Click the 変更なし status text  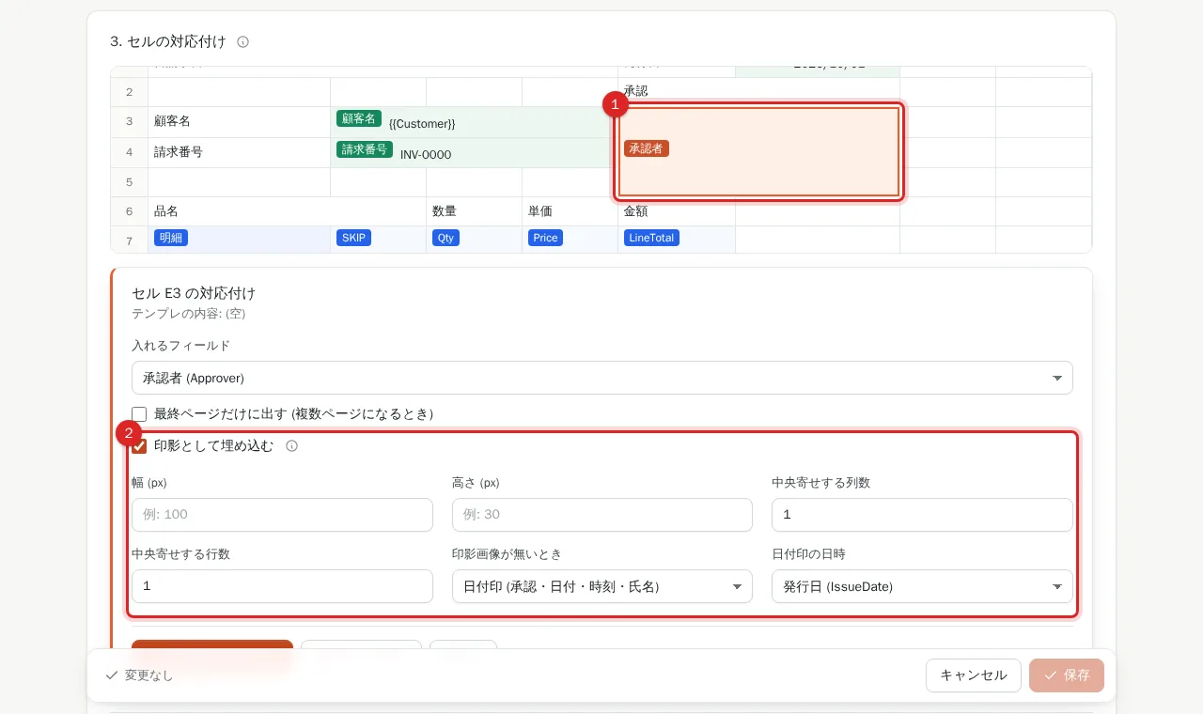pos(148,675)
